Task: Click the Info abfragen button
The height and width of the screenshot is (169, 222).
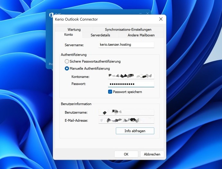Action: (x=135, y=131)
